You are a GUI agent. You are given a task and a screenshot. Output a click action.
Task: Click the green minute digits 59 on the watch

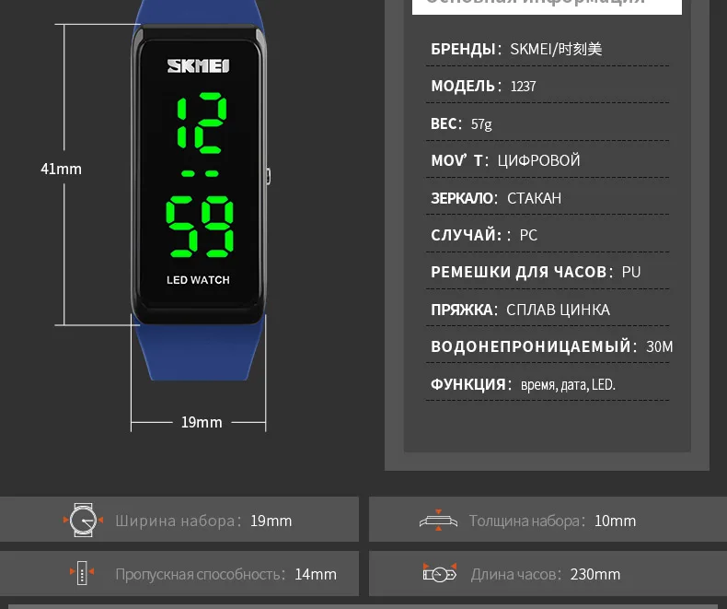click(200, 227)
